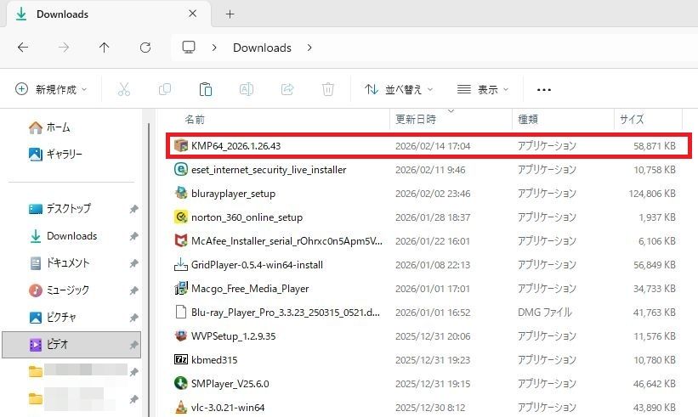Viewport: 698px width, 417px height.
Task: Click the Cut scissors icon in toolbar
Action: (x=124, y=89)
